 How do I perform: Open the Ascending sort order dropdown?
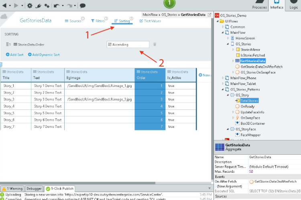(128, 44)
